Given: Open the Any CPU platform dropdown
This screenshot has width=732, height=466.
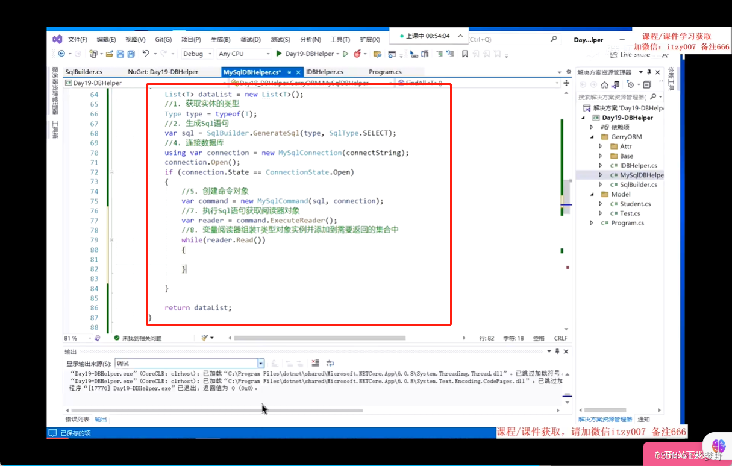Looking at the screenshot, I should click(267, 54).
